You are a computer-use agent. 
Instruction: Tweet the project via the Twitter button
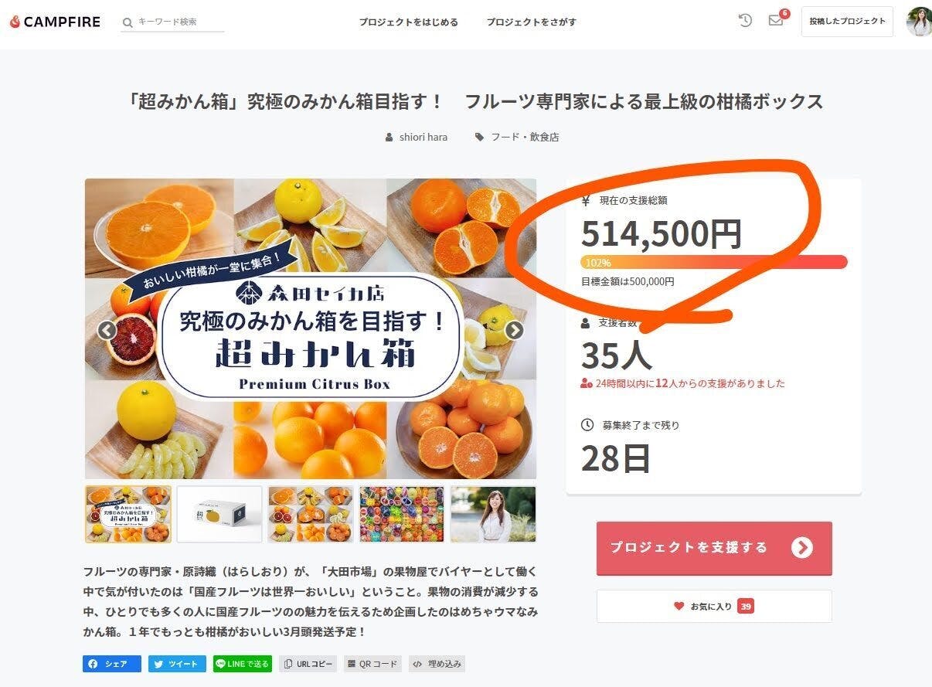[x=177, y=664]
